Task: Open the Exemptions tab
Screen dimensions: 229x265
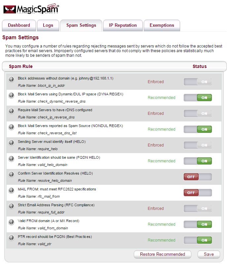Action: point(162,25)
